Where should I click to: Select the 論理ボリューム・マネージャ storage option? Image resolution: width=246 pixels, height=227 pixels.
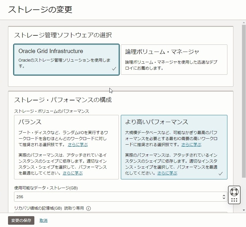174,60
